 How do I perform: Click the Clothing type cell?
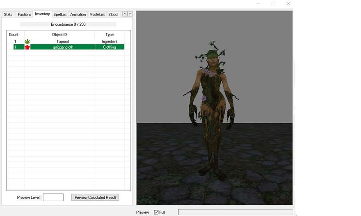coord(110,47)
